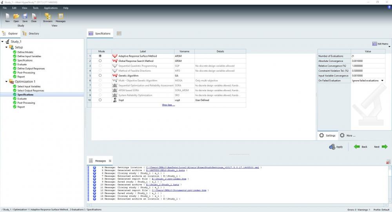The width and height of the screenshot is (392, 212).
Task: Edit the Constraint Violation Tol. value
Action: point(368,70)
